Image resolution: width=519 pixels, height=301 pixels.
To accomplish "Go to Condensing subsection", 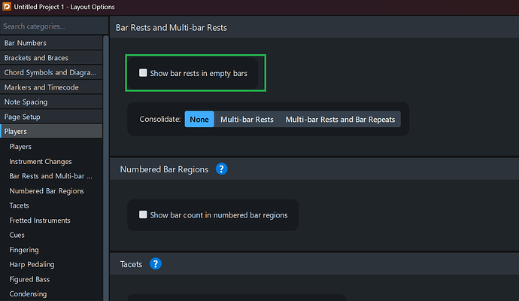I will pyautogui.click(x=28, y=293).
